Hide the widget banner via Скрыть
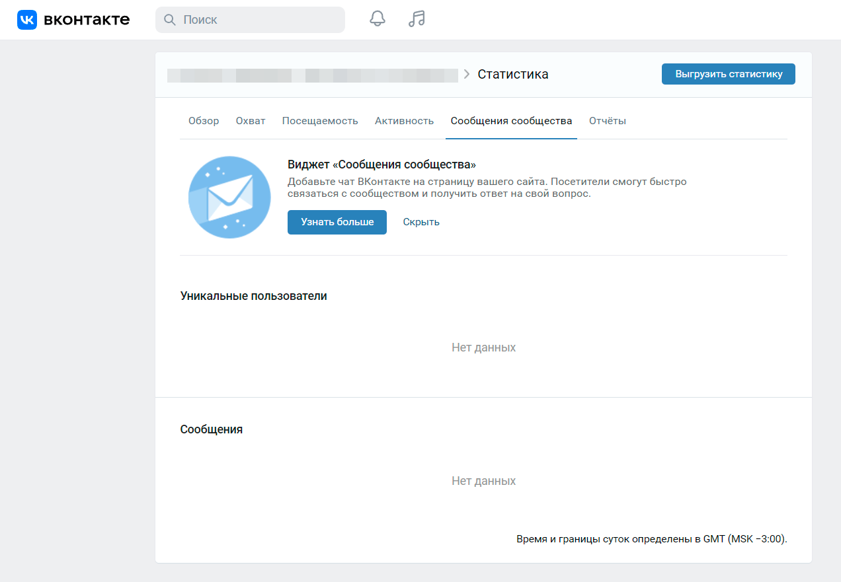Viewport: 841px width, 582px height. [x=421, y=222]
